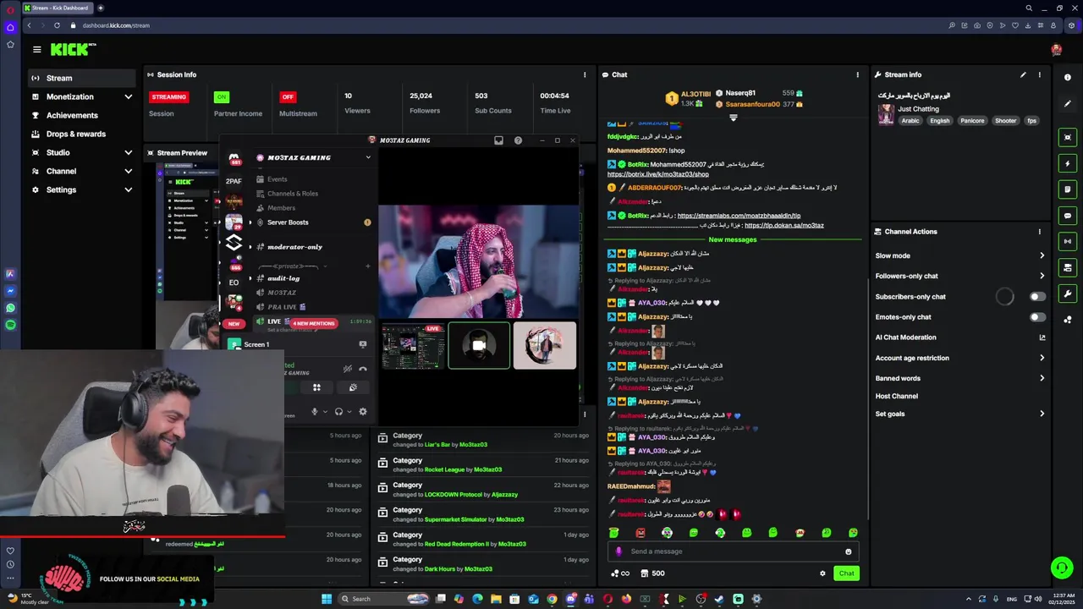
Task: Click the wrench sidebar icon
Action: [1068, 294]
